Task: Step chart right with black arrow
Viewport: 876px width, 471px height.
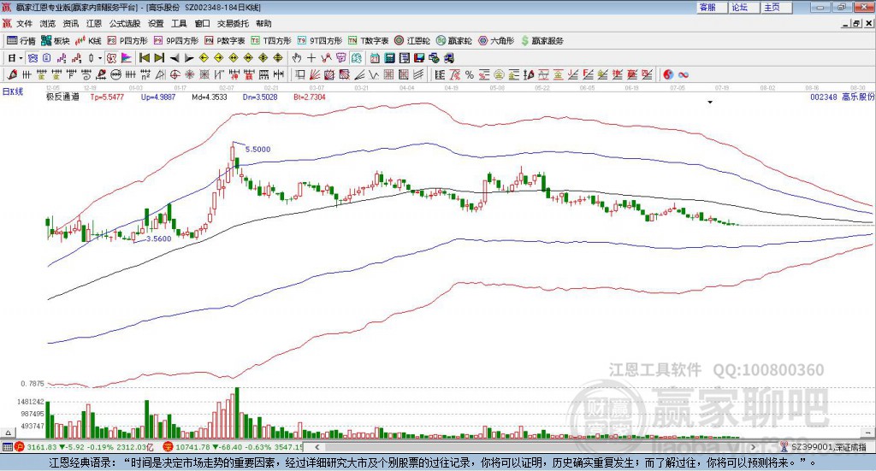Action: point(189,58)
